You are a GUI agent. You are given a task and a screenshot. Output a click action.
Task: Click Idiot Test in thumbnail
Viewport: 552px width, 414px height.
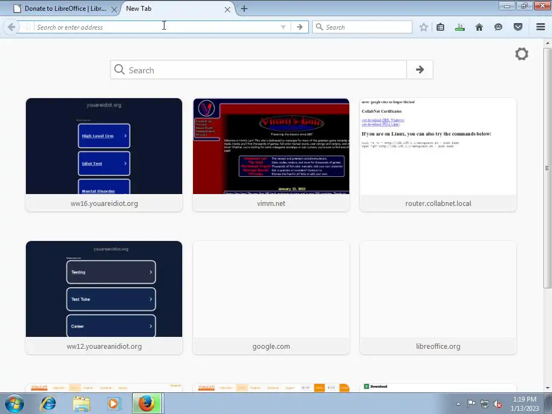coord(104,163)
